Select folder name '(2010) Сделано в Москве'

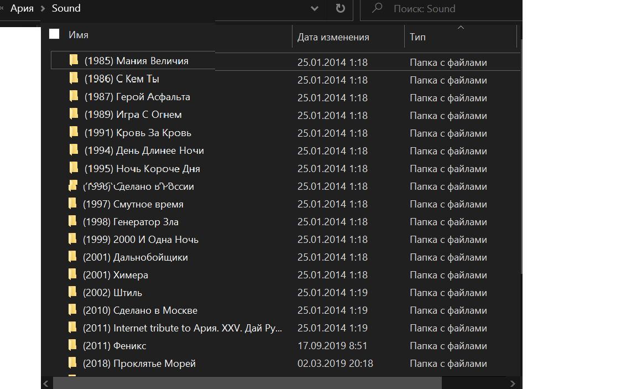(140, 310)
